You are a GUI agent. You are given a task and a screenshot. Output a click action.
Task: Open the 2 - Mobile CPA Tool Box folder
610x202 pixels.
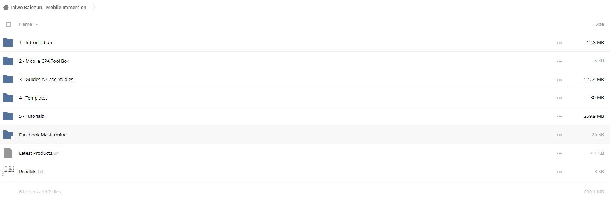pos(44,61)
